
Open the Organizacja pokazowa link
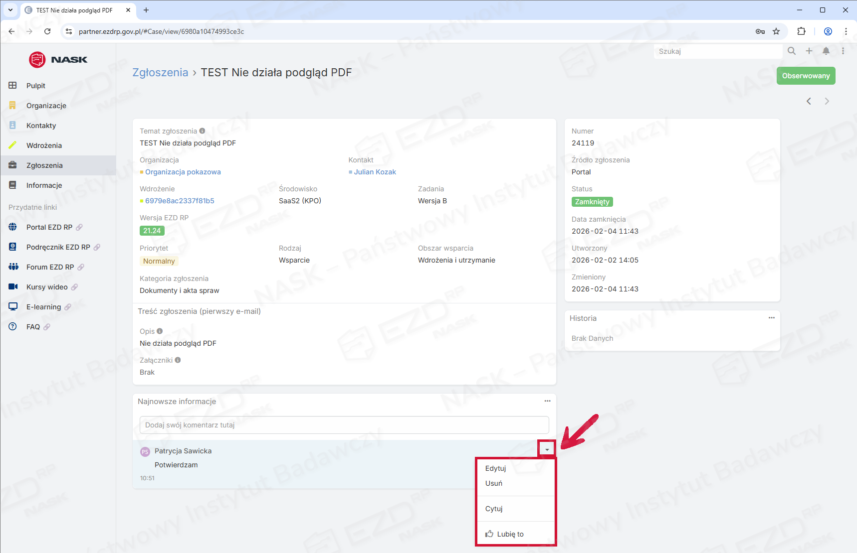point(183,172)
